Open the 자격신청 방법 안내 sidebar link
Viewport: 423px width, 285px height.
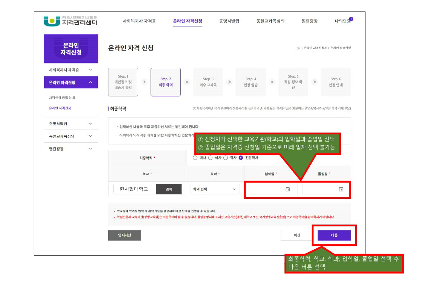[x=62, y=98]
